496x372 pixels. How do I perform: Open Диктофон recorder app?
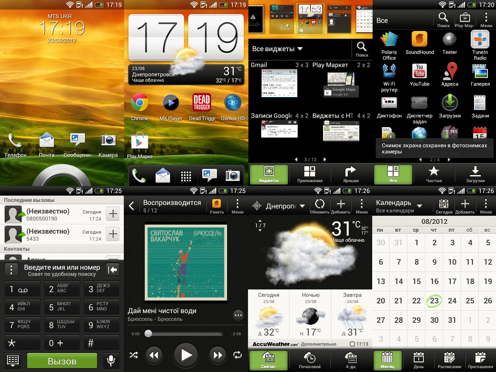point(389,103)
